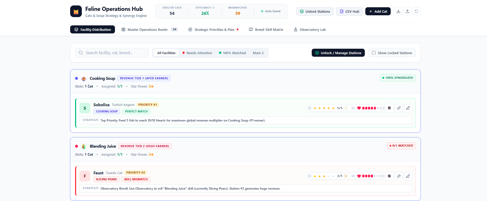Open Observatory crystal ball for Sobolica
The height and width of the screenshot is (201, 487).
click(389, 108)
